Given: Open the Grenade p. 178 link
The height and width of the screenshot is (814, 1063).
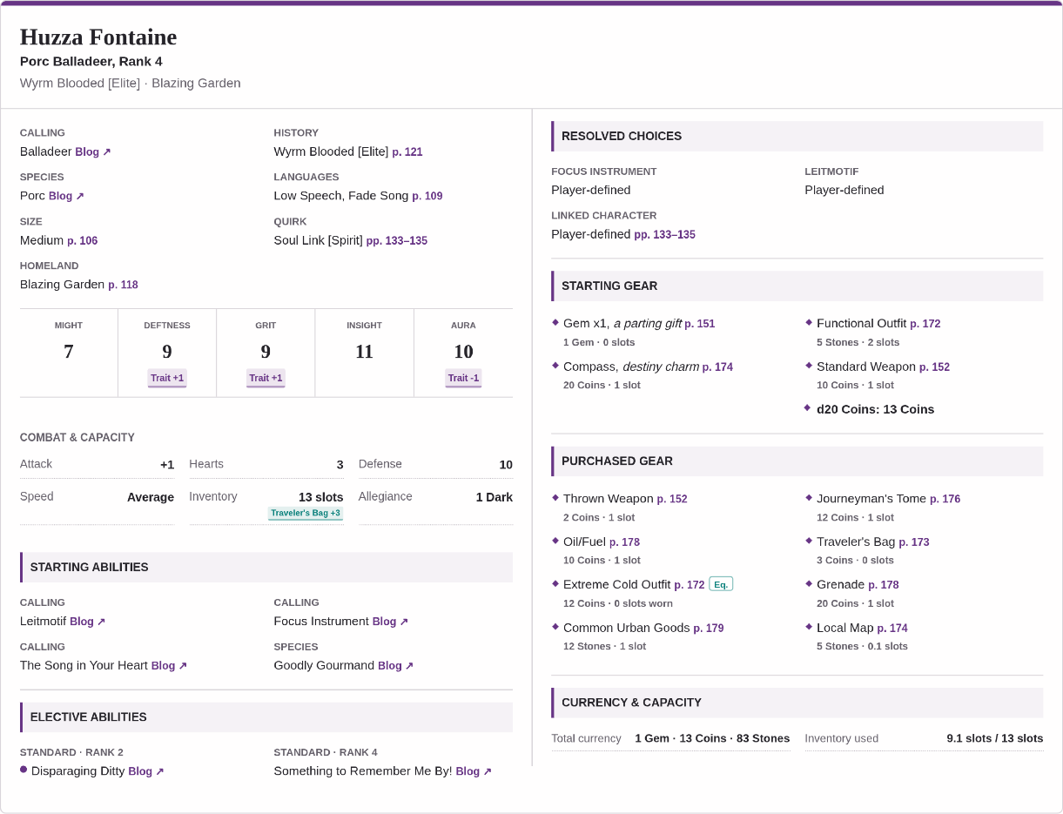Looking at the screenshot, I should coord(884,585).
